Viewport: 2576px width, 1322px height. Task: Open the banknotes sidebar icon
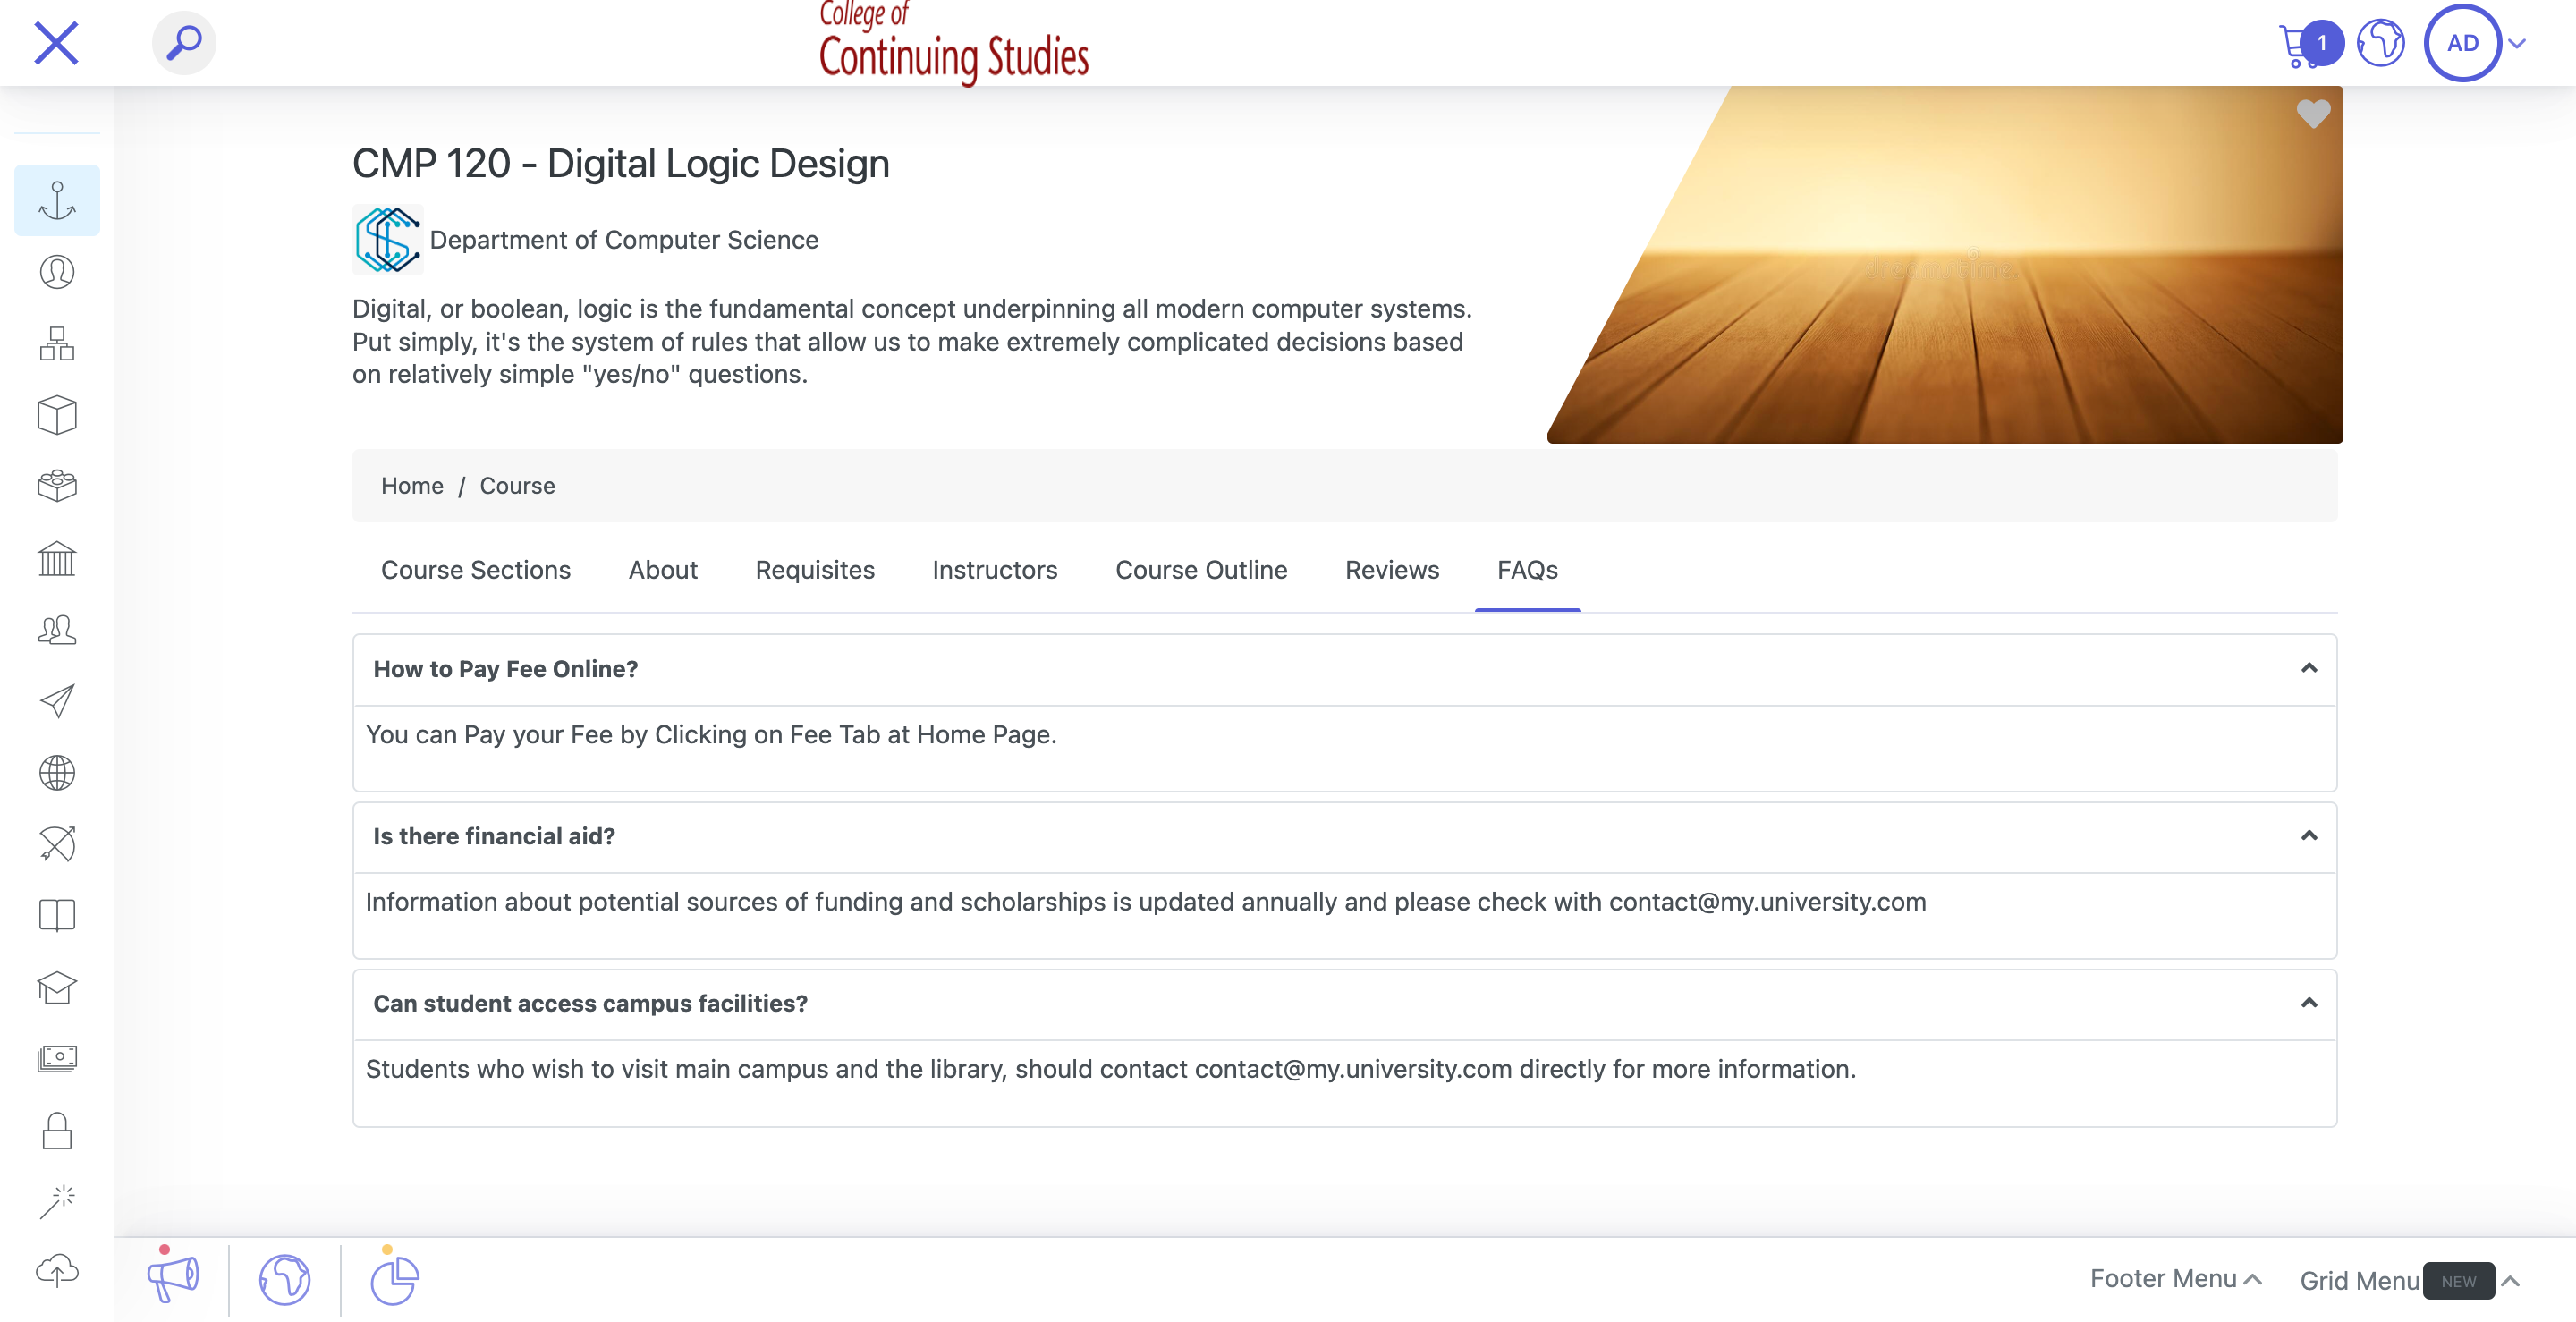(57, 1058)
